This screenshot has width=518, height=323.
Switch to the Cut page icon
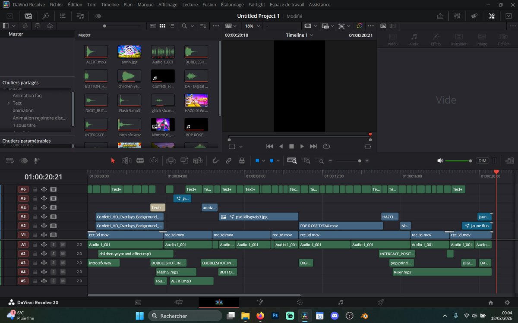point(178,302)
